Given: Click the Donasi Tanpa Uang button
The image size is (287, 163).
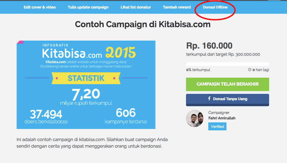Looking at the screenshot, I should tap(227, 100).
